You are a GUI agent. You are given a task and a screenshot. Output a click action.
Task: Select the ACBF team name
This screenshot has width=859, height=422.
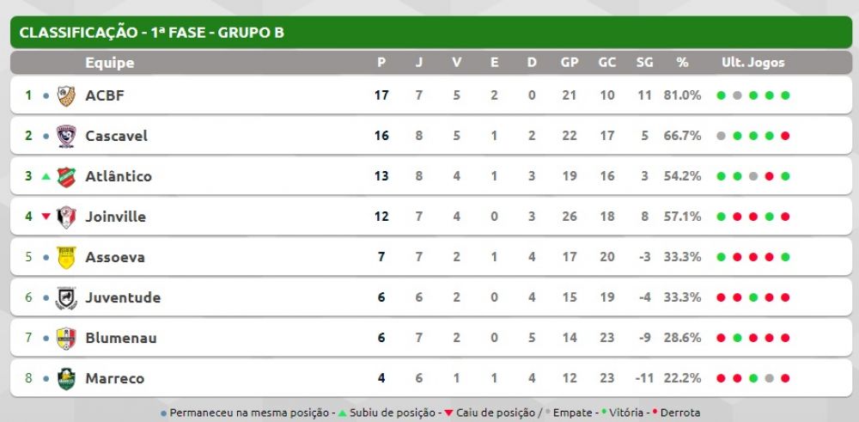[105, 95]
